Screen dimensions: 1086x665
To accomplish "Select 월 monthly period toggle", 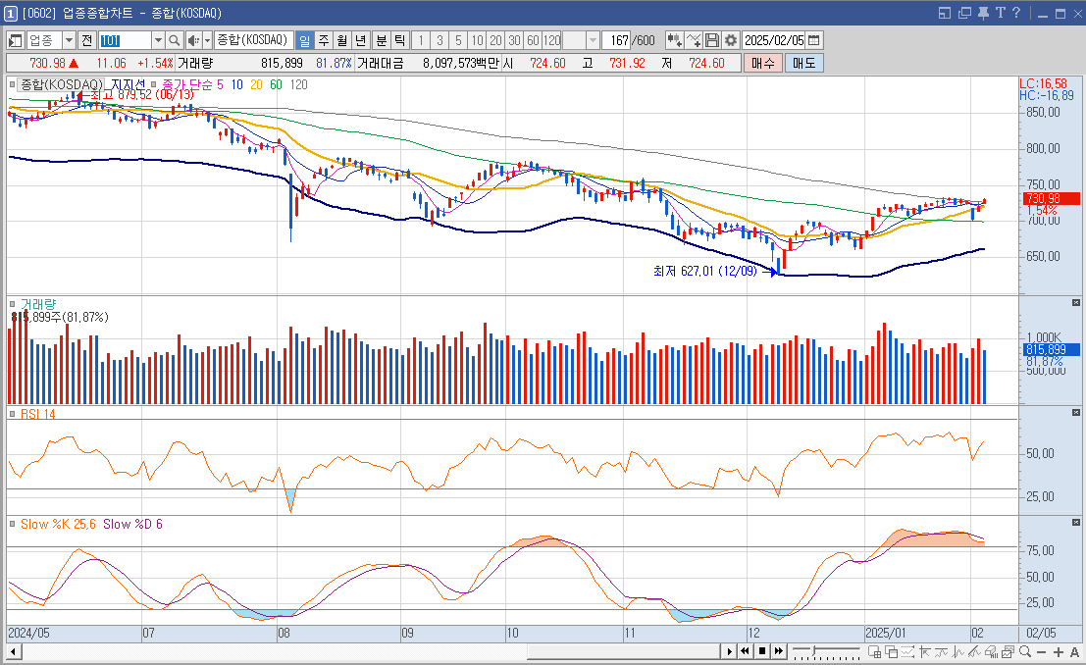I will 342,41.
